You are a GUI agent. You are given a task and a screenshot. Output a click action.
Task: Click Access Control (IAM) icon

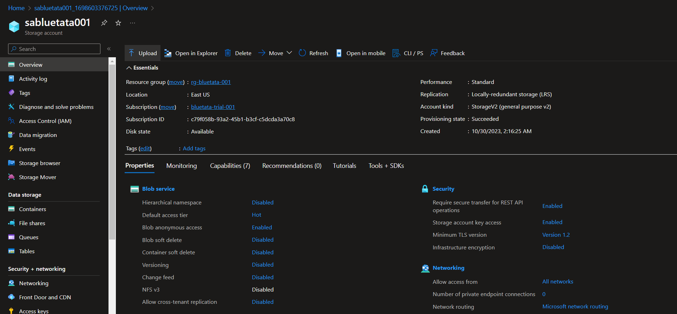coord(11,121)
